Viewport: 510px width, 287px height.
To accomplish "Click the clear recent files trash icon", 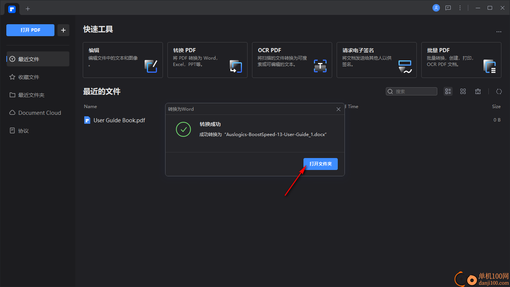I will pyautogui.click(x=478, y=91).
